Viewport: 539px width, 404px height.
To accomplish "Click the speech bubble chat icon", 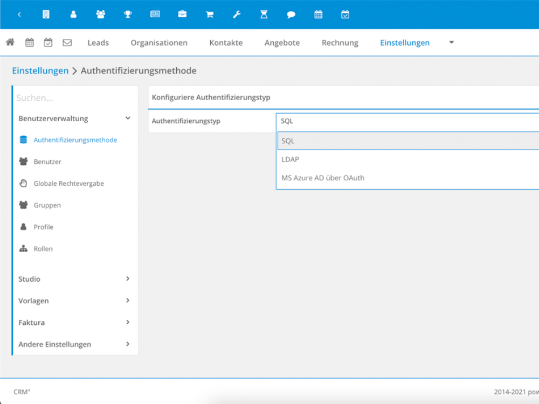I will point(291,15).
